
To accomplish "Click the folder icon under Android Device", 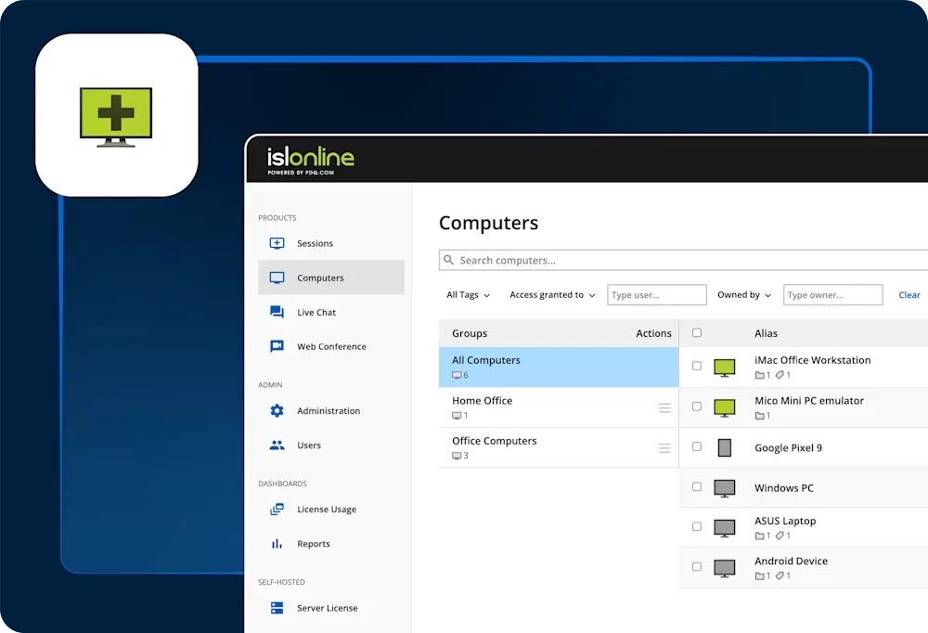I will (759, 575).
